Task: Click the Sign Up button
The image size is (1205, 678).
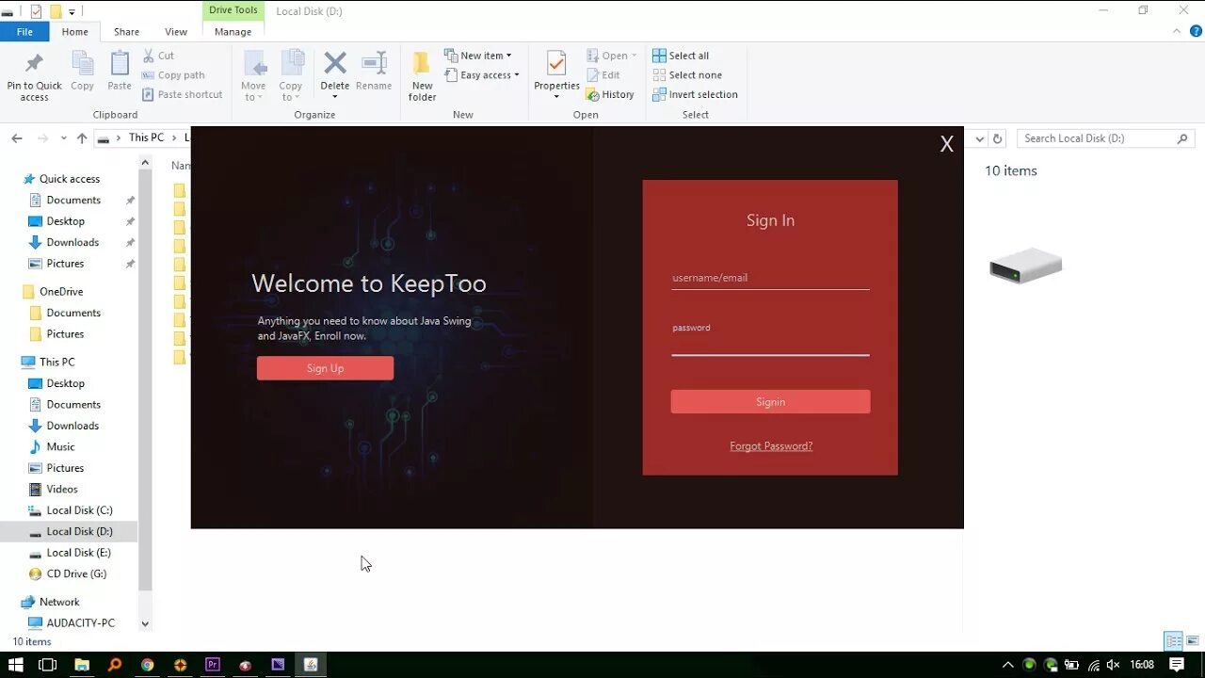Action: click(325, 368)
